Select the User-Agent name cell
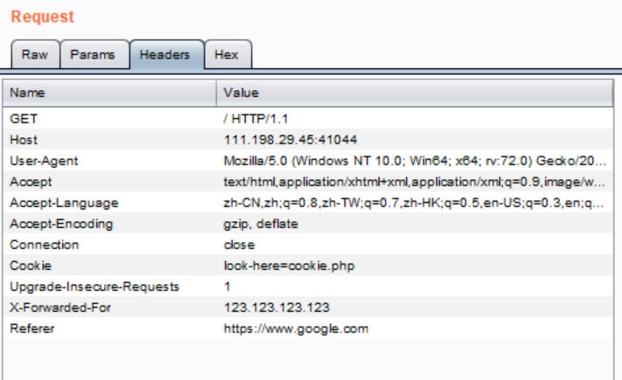Image resolution: width=622 pixels, height=380 pixels. point(109,161)
